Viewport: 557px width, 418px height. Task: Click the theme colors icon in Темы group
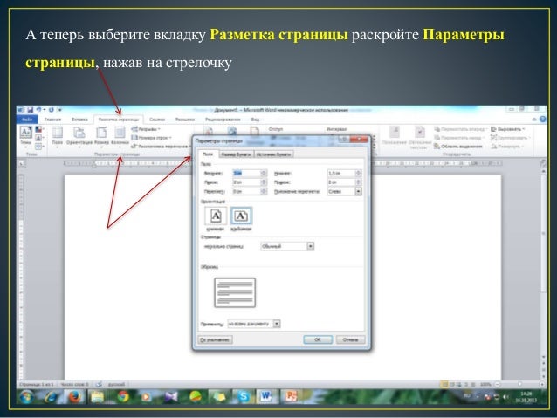(38, 129)
